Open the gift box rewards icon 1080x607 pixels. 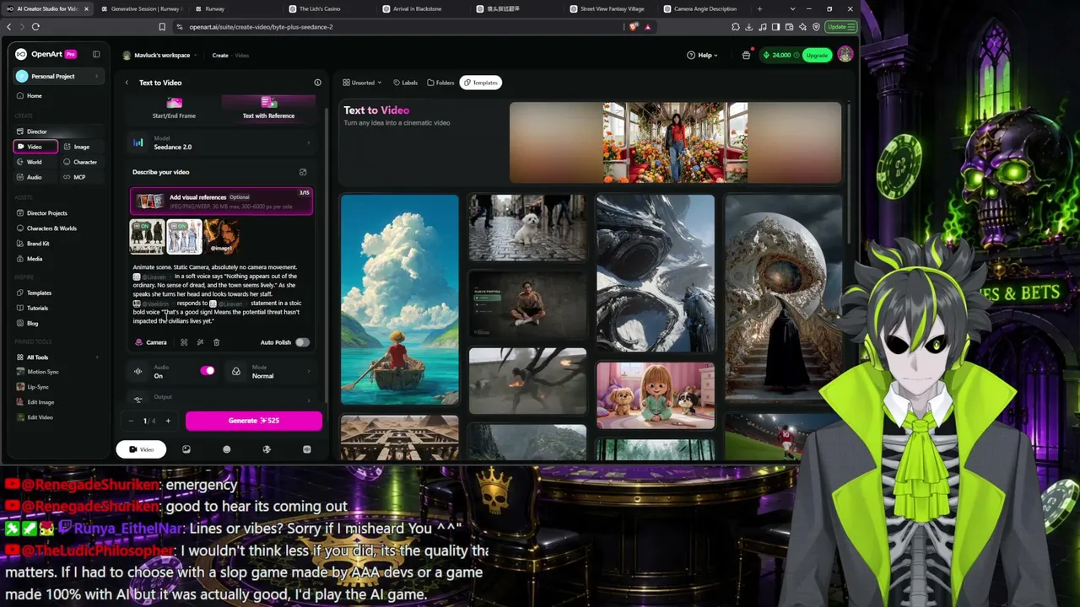pos(746,55)
